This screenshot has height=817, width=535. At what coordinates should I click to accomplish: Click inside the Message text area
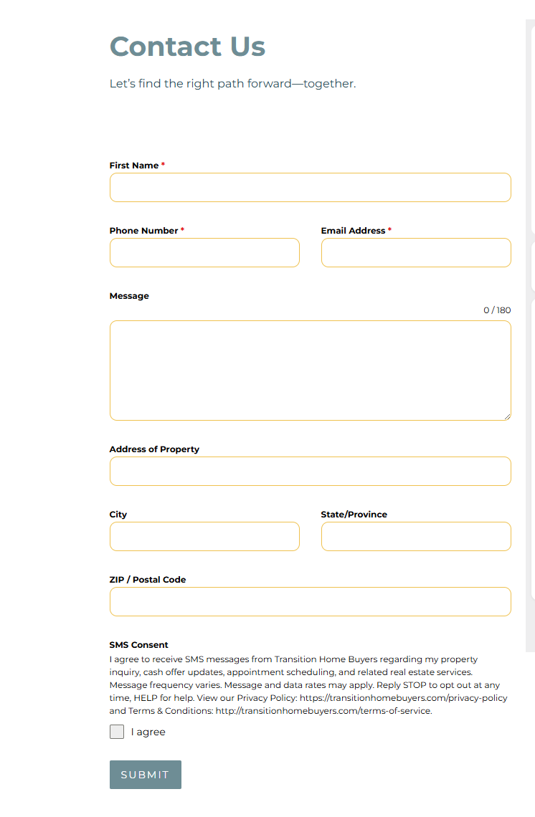(311, 371)
